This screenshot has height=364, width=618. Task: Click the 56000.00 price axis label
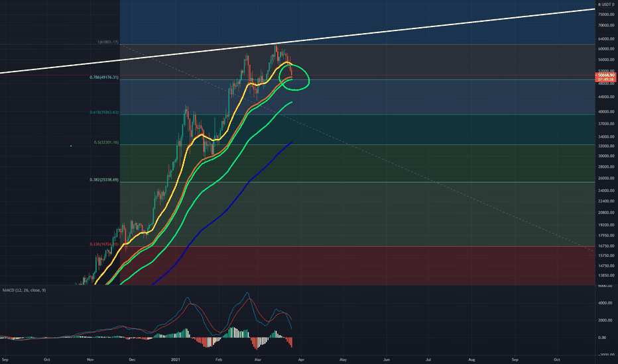click(606, 60)
